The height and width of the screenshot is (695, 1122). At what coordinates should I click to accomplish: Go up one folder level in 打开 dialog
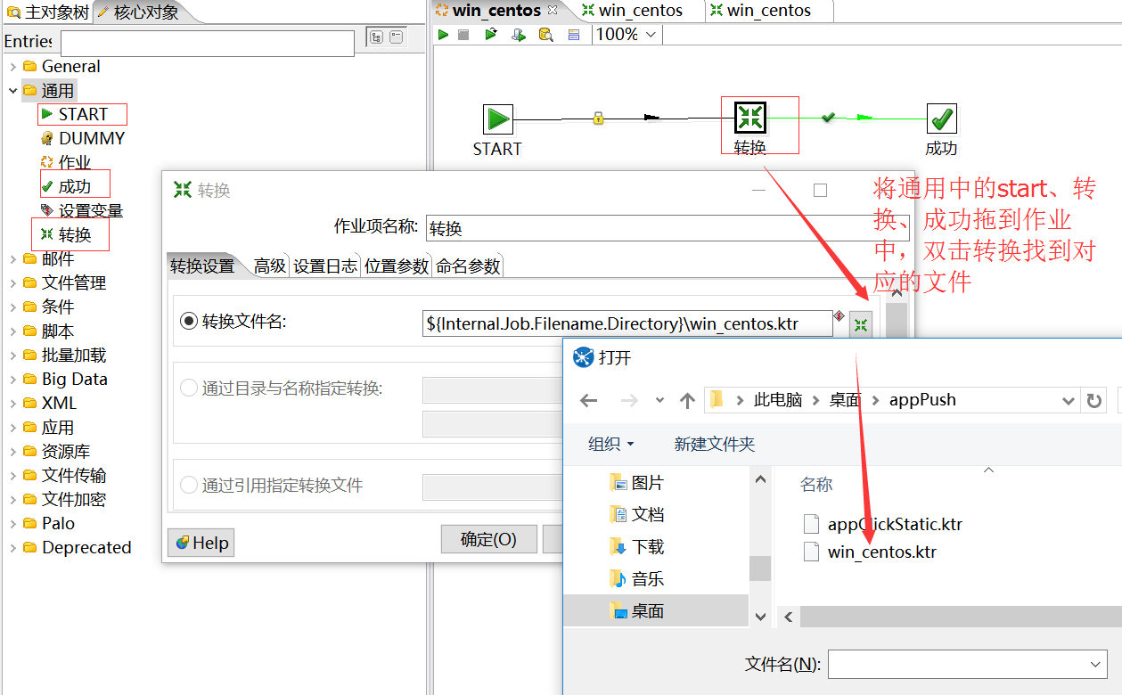687,401
